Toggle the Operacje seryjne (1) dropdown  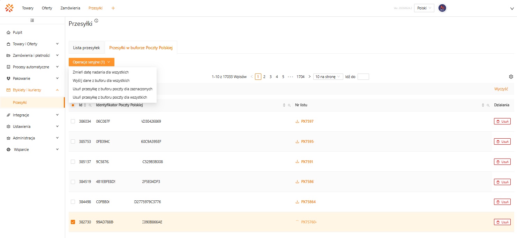pyautogui.click(x=91, y=62)
